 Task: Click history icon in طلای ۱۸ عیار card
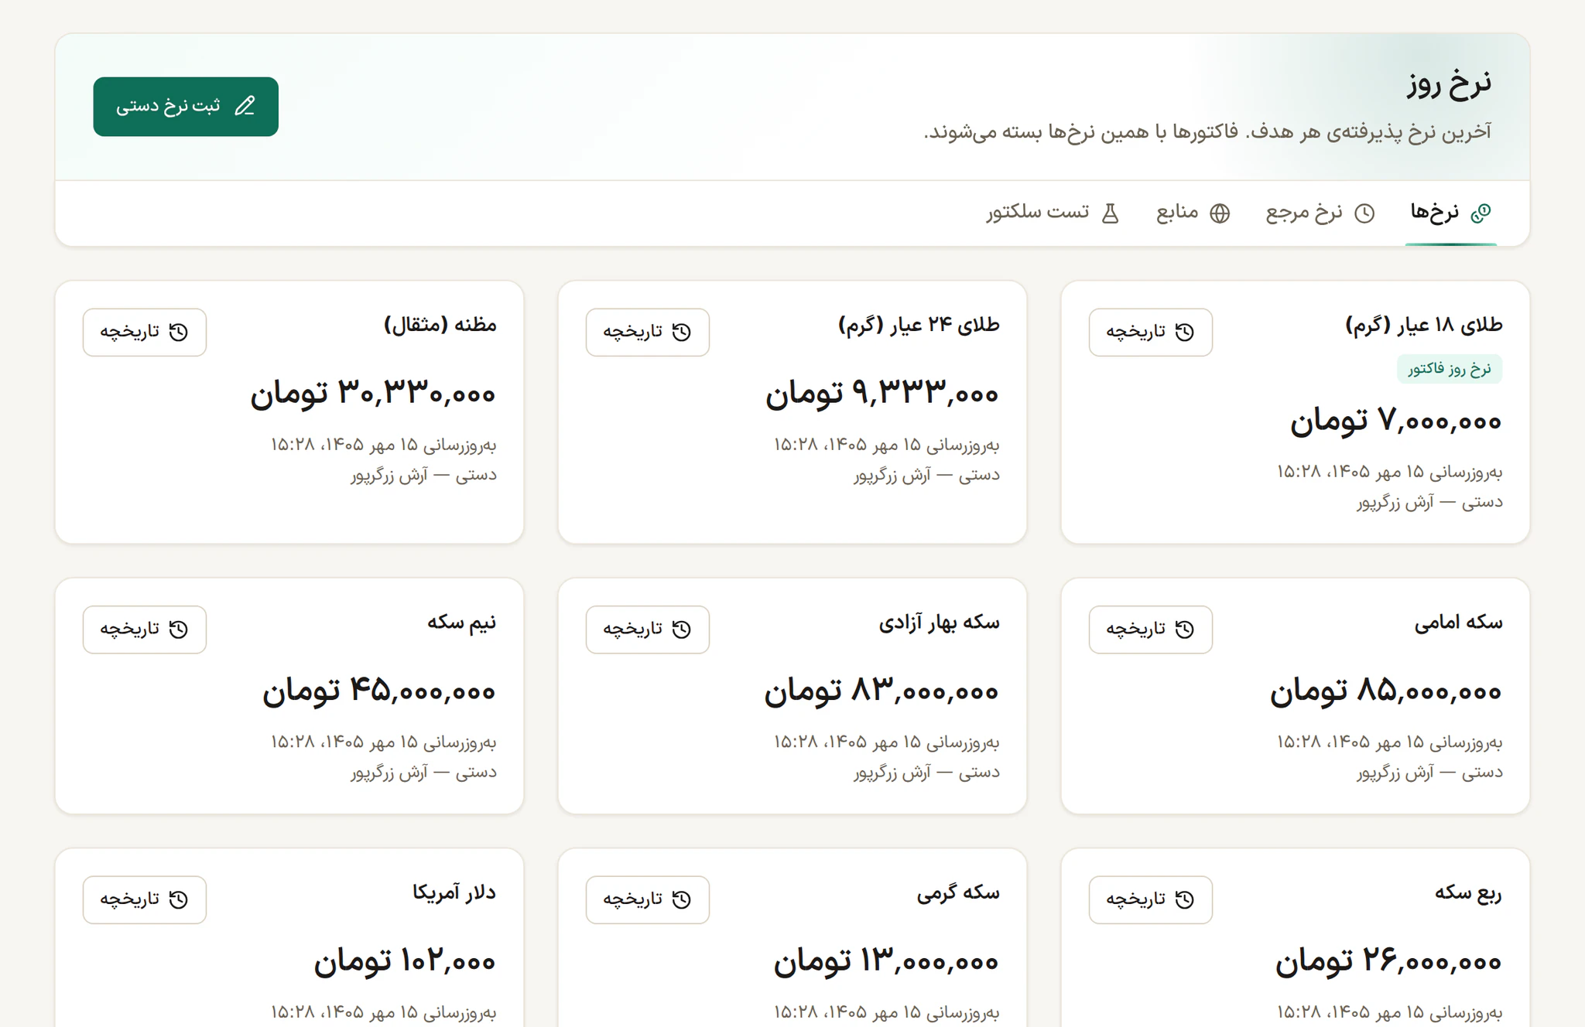tap(1184, 332)
